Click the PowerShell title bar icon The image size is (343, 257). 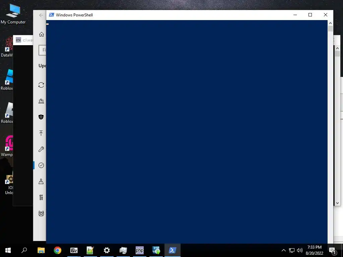[51, 15]
